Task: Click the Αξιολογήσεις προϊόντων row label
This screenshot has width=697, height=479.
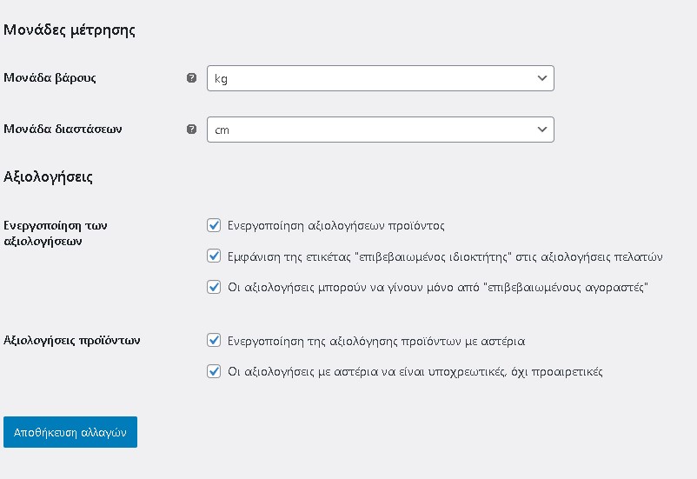Action: click(x=72, y=340)
